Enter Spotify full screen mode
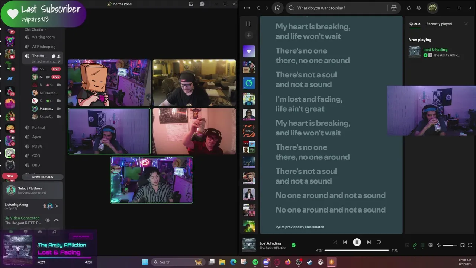The height and width of the screenshot is (268, 476). click(x=470, y=245)
